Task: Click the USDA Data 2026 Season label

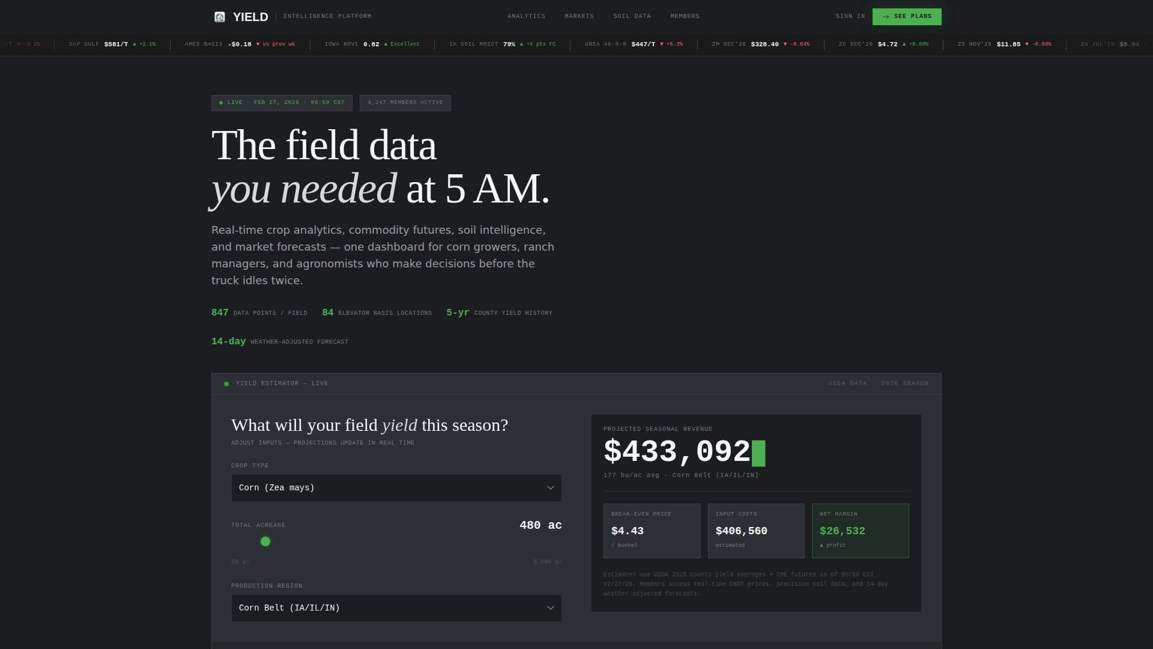Action: pos(878,383)
